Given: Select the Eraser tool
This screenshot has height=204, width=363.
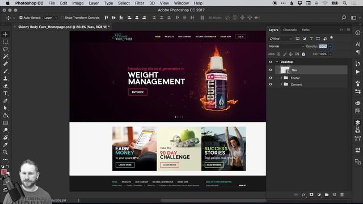Looking at the screenshot, I should (x=5, y=86).
